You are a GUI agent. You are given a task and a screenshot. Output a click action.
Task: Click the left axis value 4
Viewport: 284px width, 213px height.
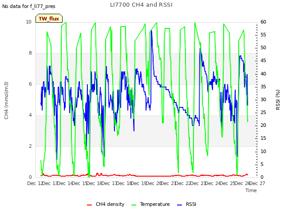[x=30, y=115]
